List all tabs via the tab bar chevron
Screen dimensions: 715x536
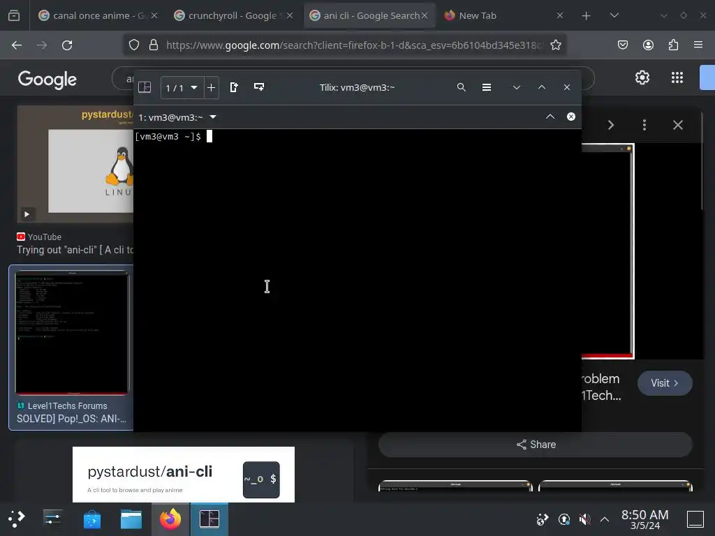(614, 15)
